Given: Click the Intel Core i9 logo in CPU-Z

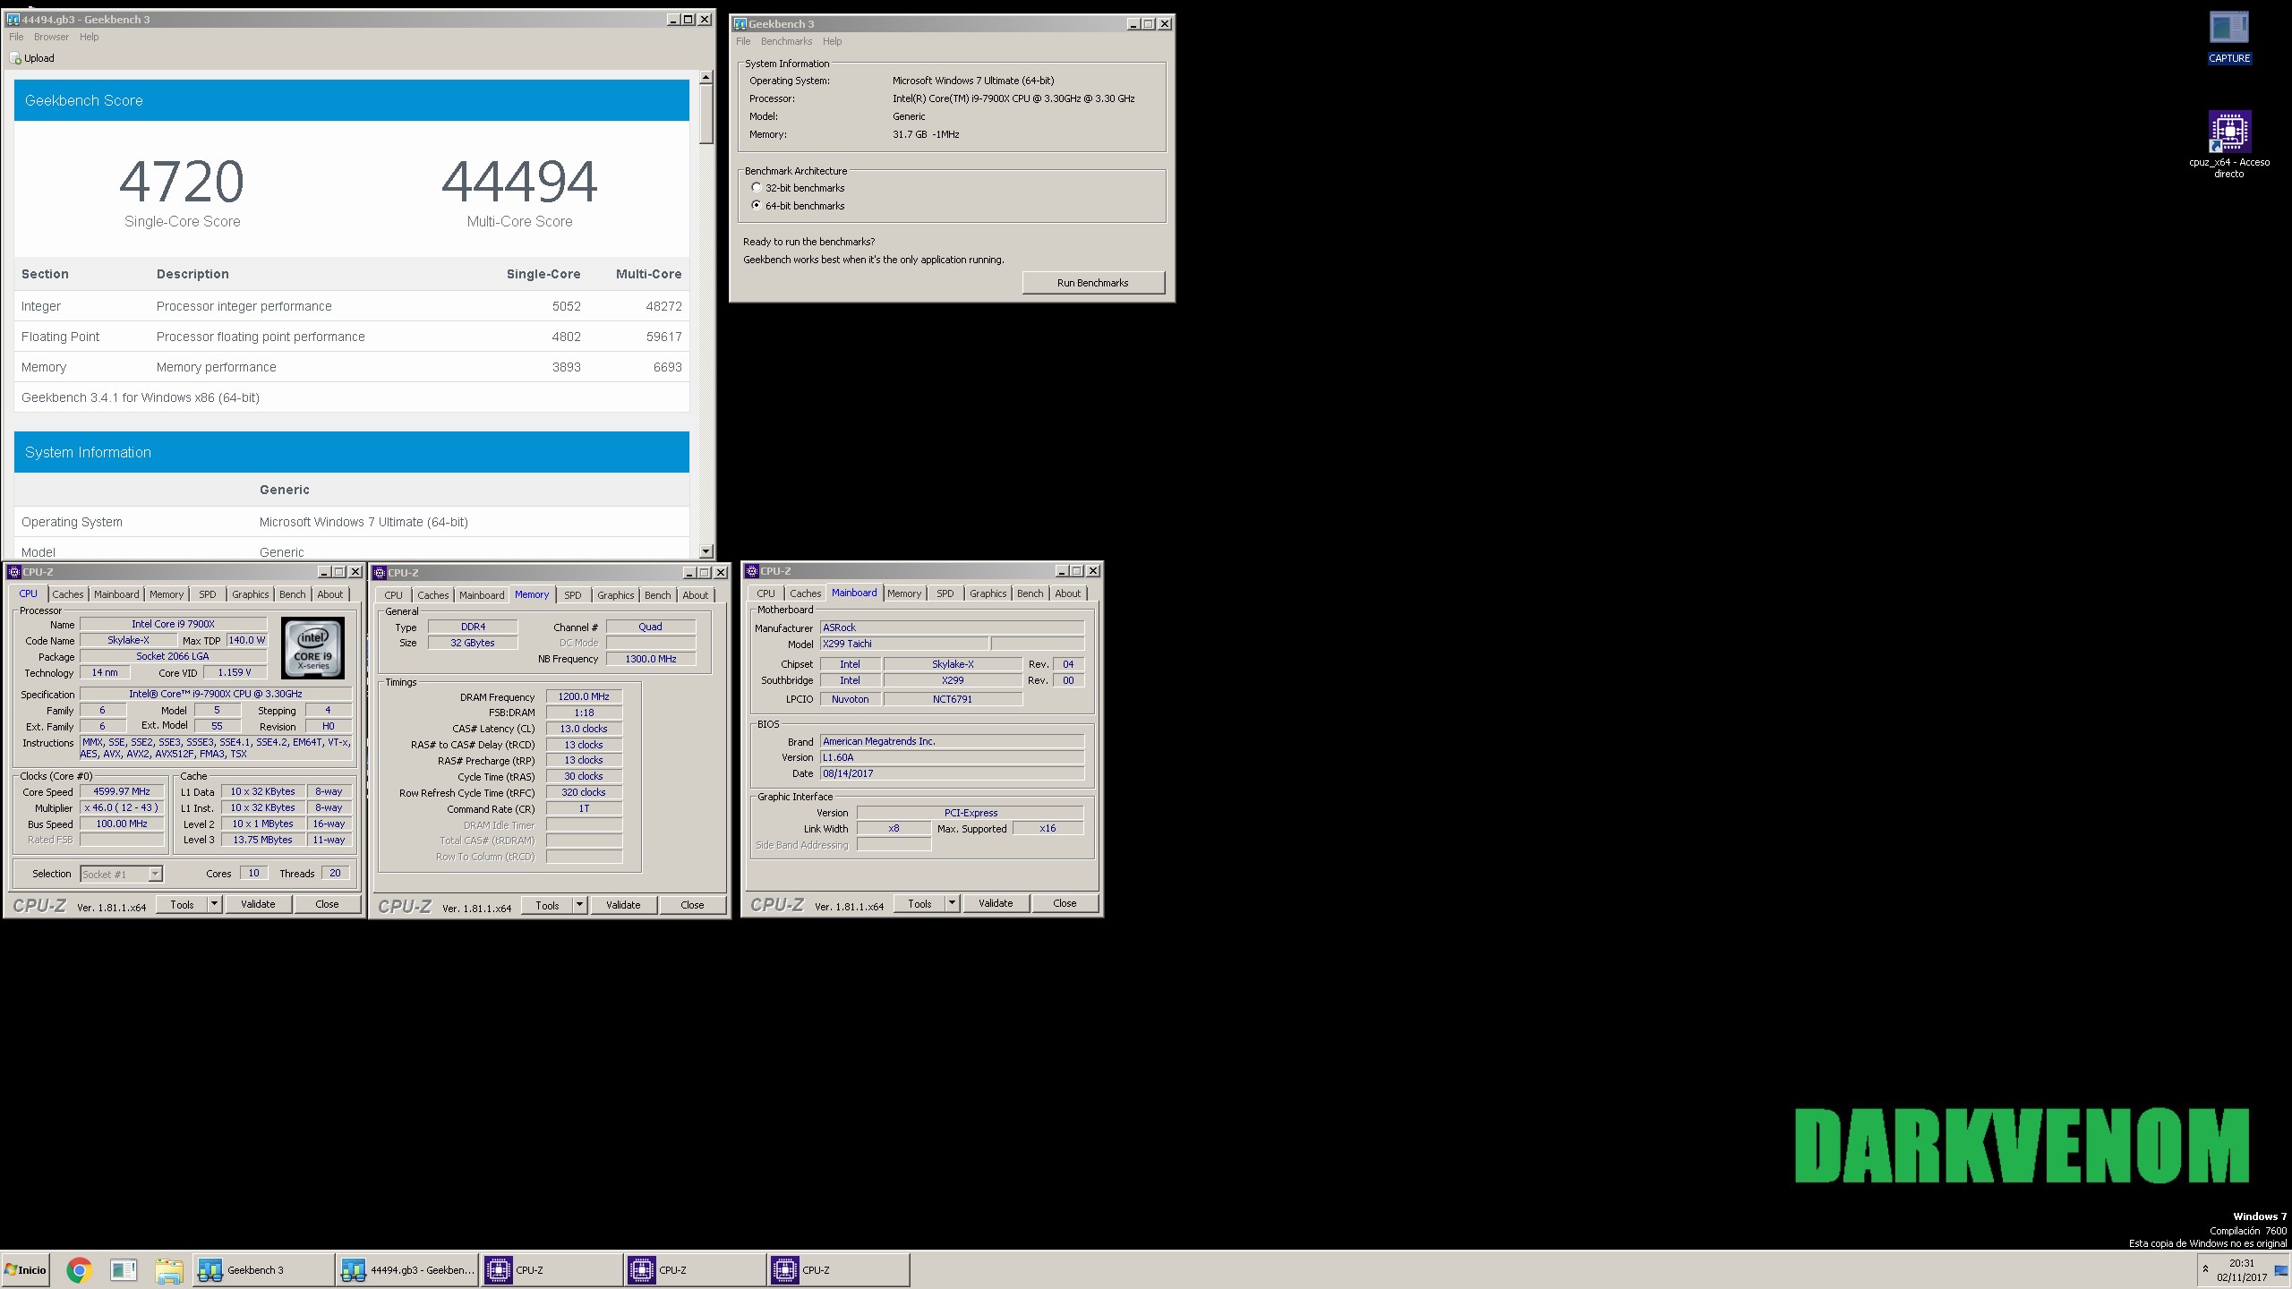Looking at the screenshot, I should coord(312,647).
